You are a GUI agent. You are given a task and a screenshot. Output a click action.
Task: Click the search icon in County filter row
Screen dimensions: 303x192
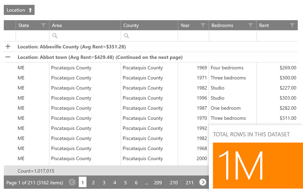tap(126, 36)
